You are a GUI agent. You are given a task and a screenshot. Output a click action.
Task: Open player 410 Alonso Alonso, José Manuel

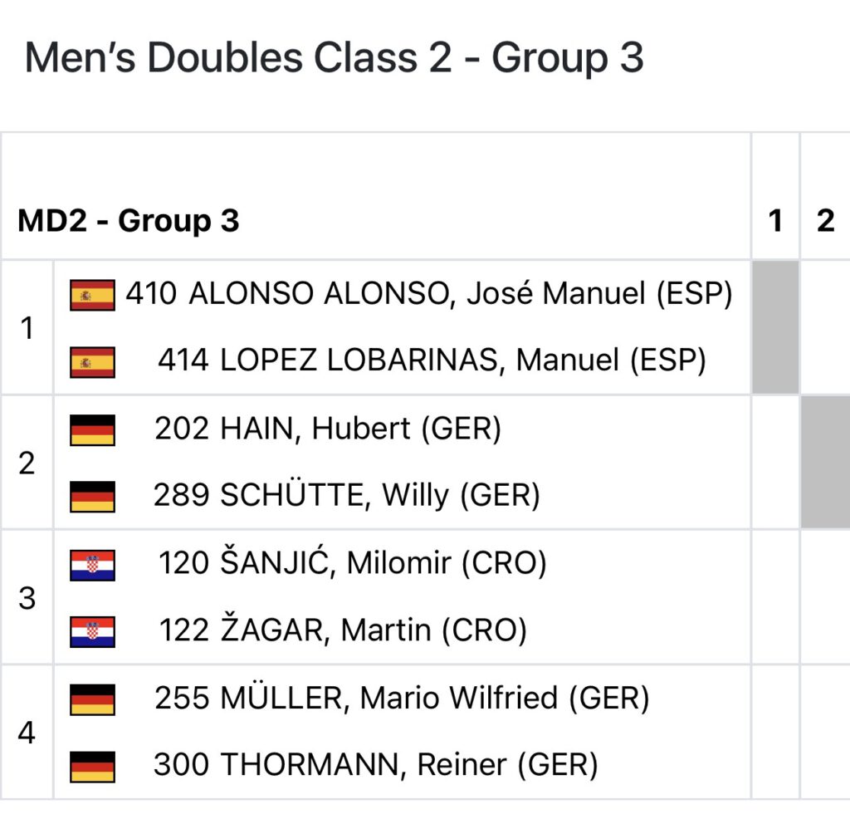428,294
